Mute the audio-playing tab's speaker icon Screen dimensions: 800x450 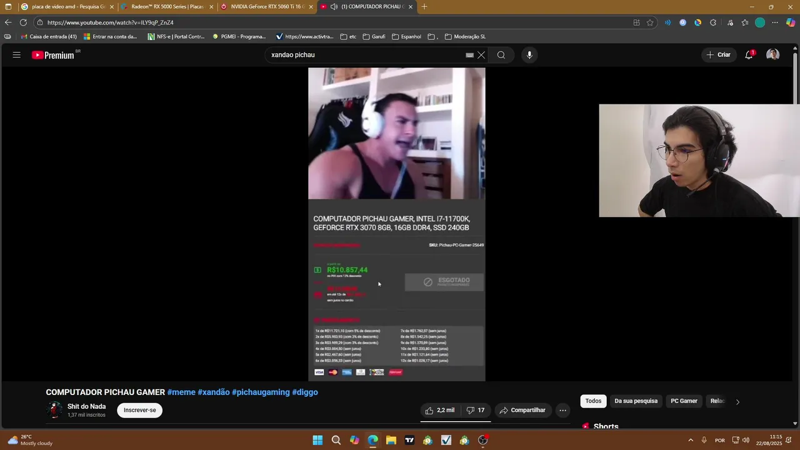334,6
